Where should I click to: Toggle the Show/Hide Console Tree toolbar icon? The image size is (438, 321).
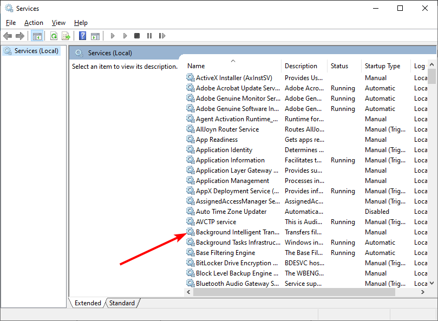[x=37, y=36]
